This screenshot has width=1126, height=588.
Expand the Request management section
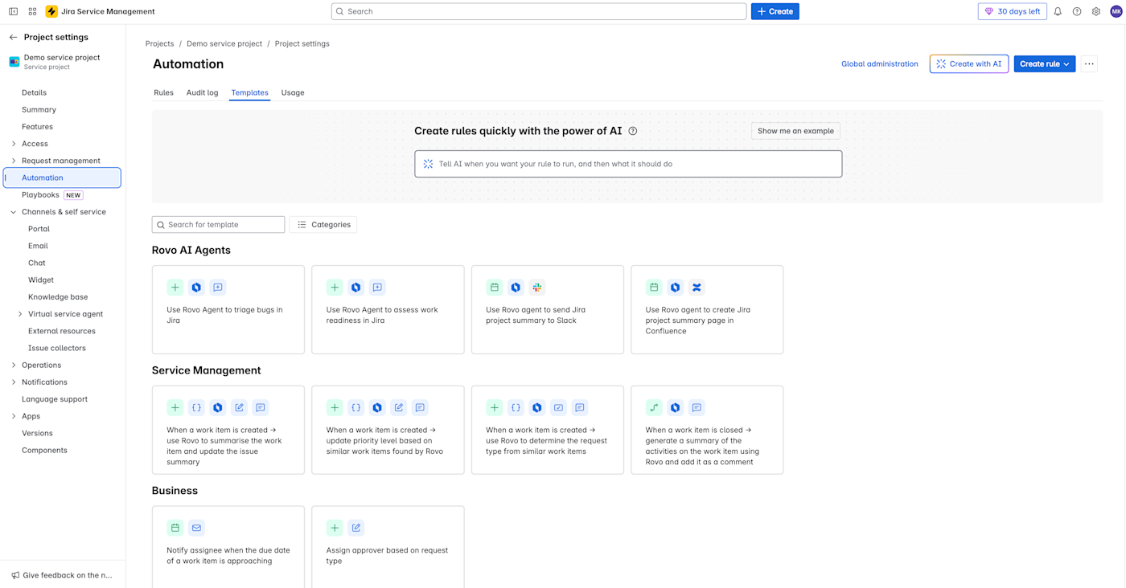point(14,161)
